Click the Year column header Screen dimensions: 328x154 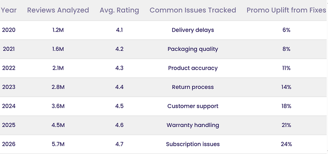pyautogui.click(x=9, y=10)
